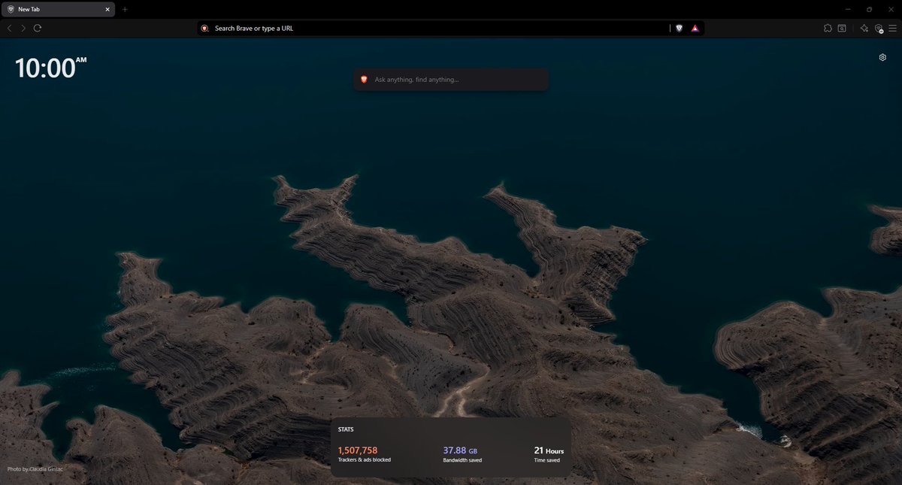Open the Extensions puzzle icon
Viewport: 902px width, 485px height.
pyautogui.click(x=828, y=28)
